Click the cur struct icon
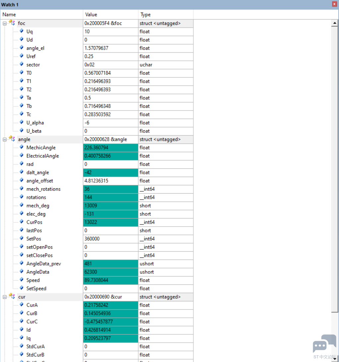 point(12,296)
